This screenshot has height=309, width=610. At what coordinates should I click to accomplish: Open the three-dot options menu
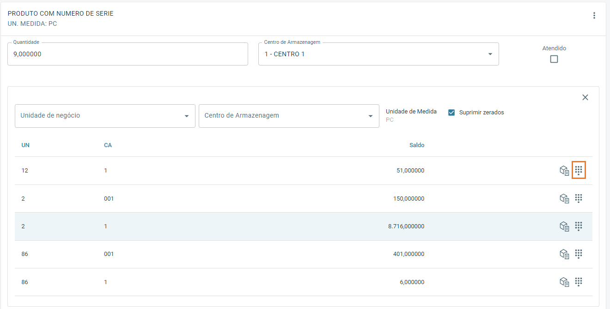[x=594, y=16]
